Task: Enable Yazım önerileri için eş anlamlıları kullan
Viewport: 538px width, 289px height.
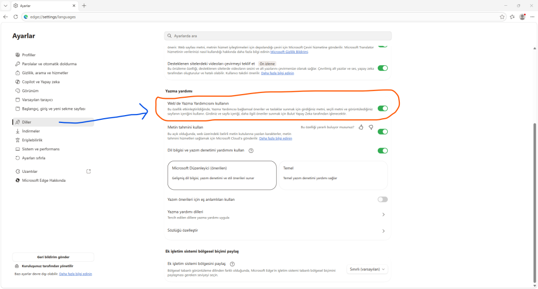Action: tap(382, 200)
